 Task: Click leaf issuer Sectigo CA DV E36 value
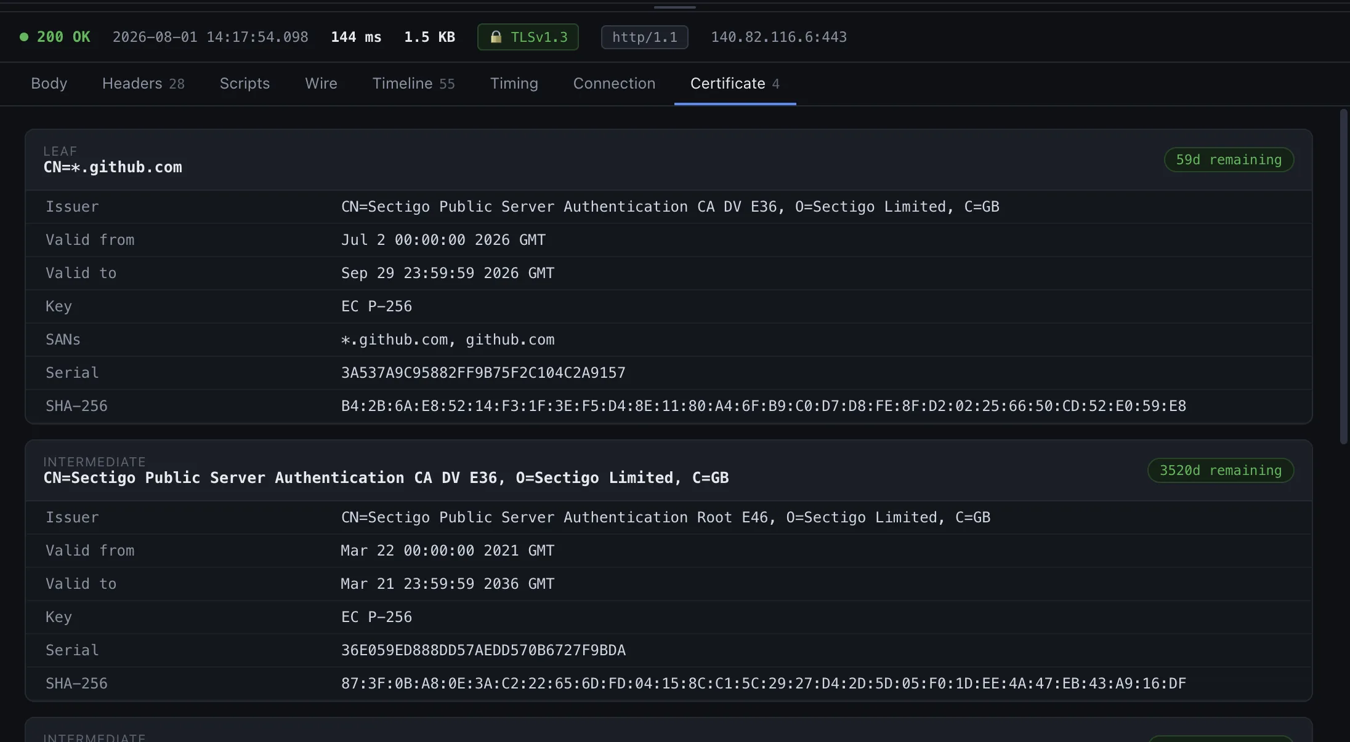tap(670, 207)
